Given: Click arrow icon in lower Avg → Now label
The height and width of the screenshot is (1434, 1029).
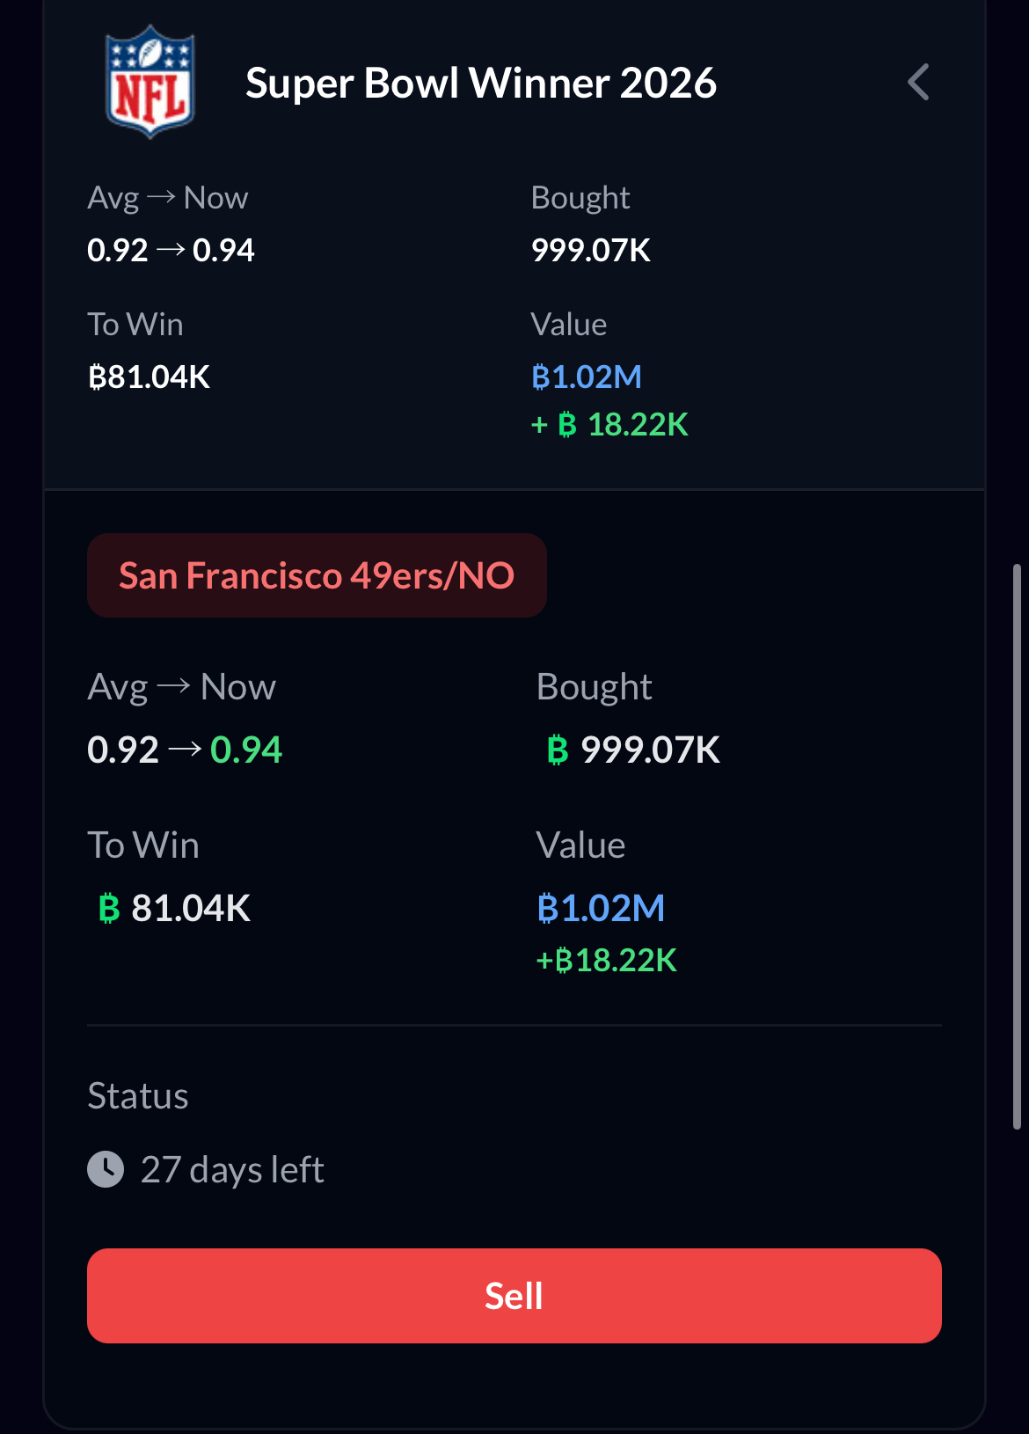Looking at the screenshot, I should [173, 685].
